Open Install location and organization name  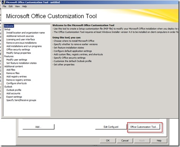pos(26,33)
